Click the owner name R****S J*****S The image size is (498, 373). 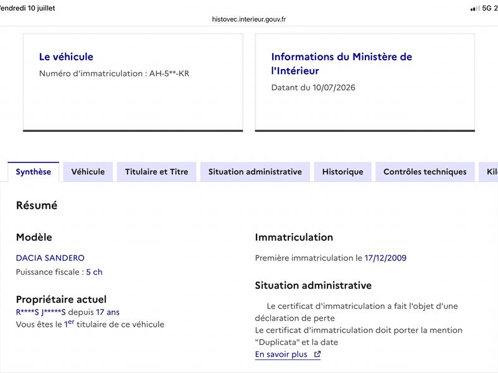[x=40, y=313]
